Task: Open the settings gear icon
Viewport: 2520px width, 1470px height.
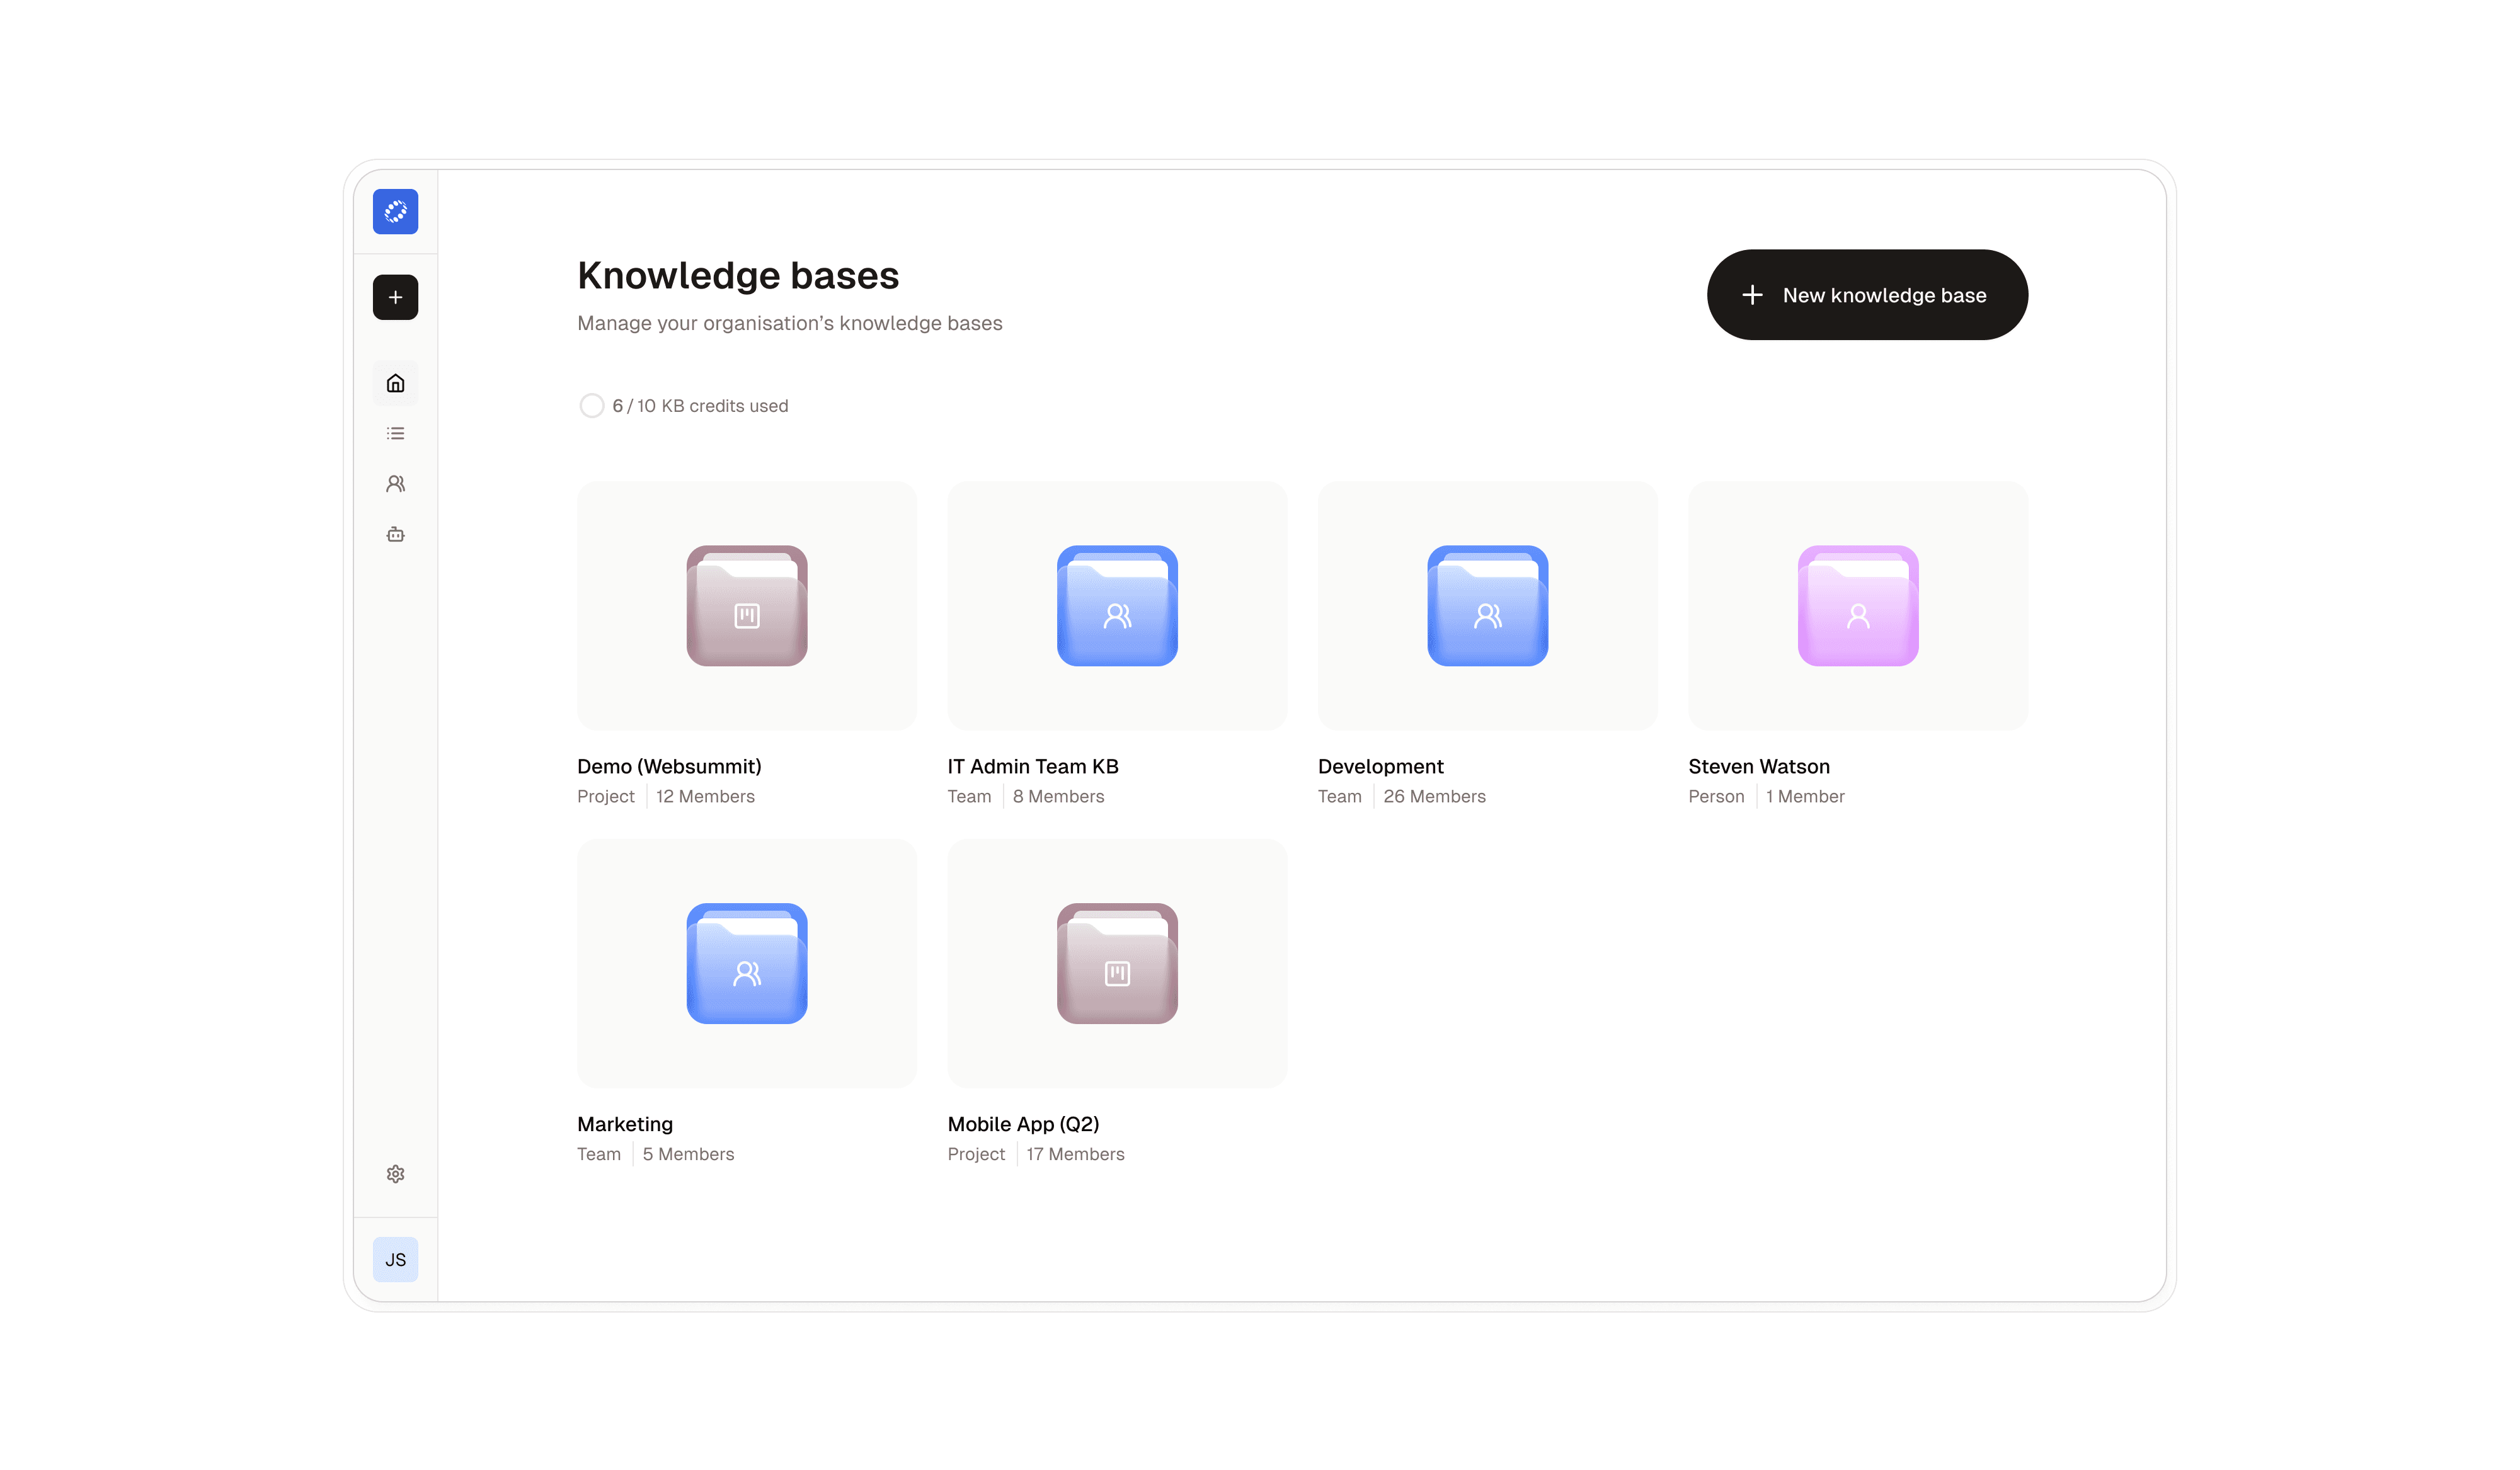Action: [395, 1174]
